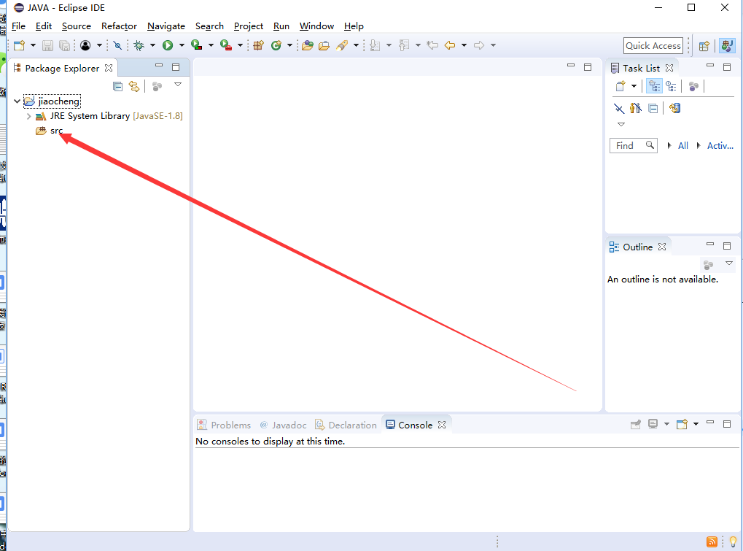
Task: Open the Task List View Menu triangle
Action: coord(621,125)
